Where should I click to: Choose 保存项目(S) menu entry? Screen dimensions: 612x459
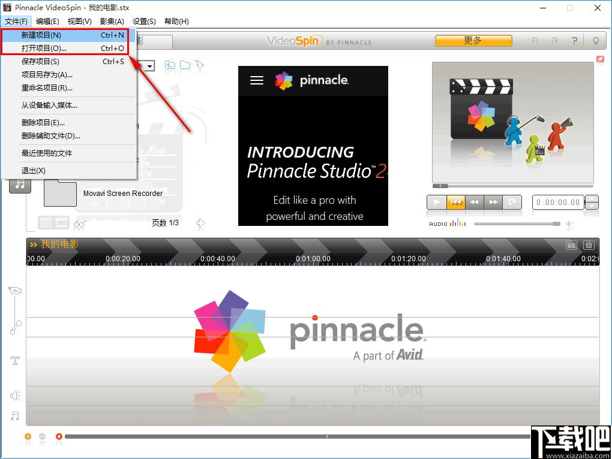point(68,62)
